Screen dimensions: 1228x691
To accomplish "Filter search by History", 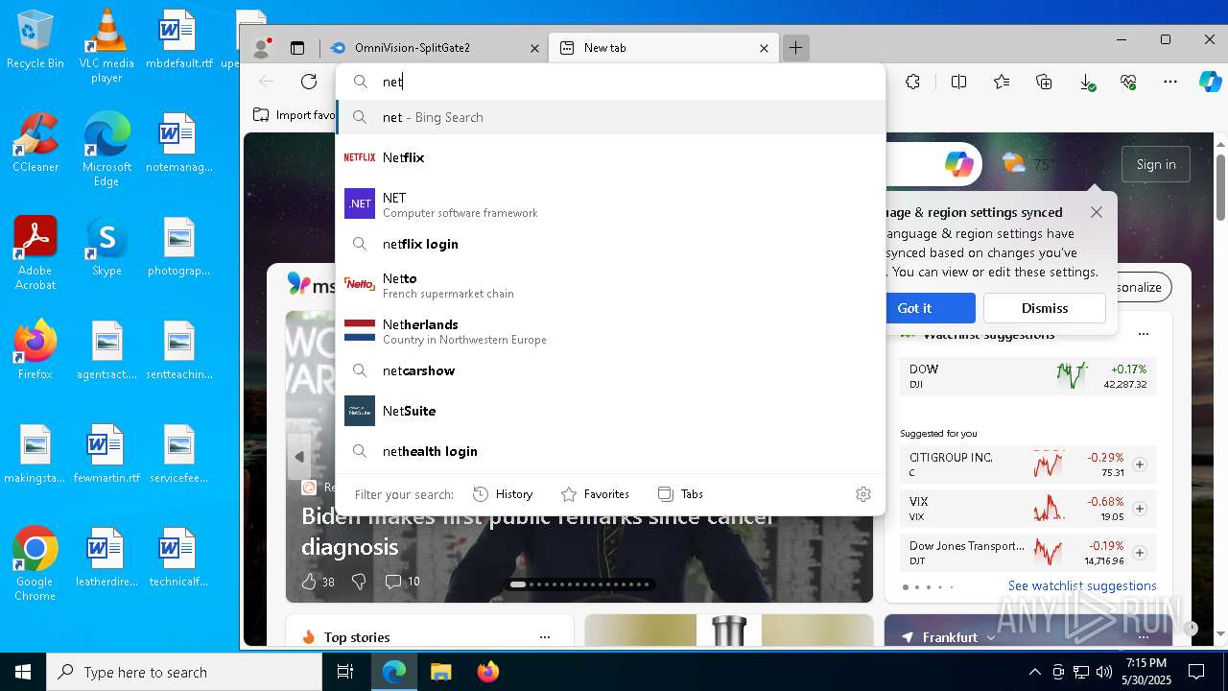I will coord(503,494).
